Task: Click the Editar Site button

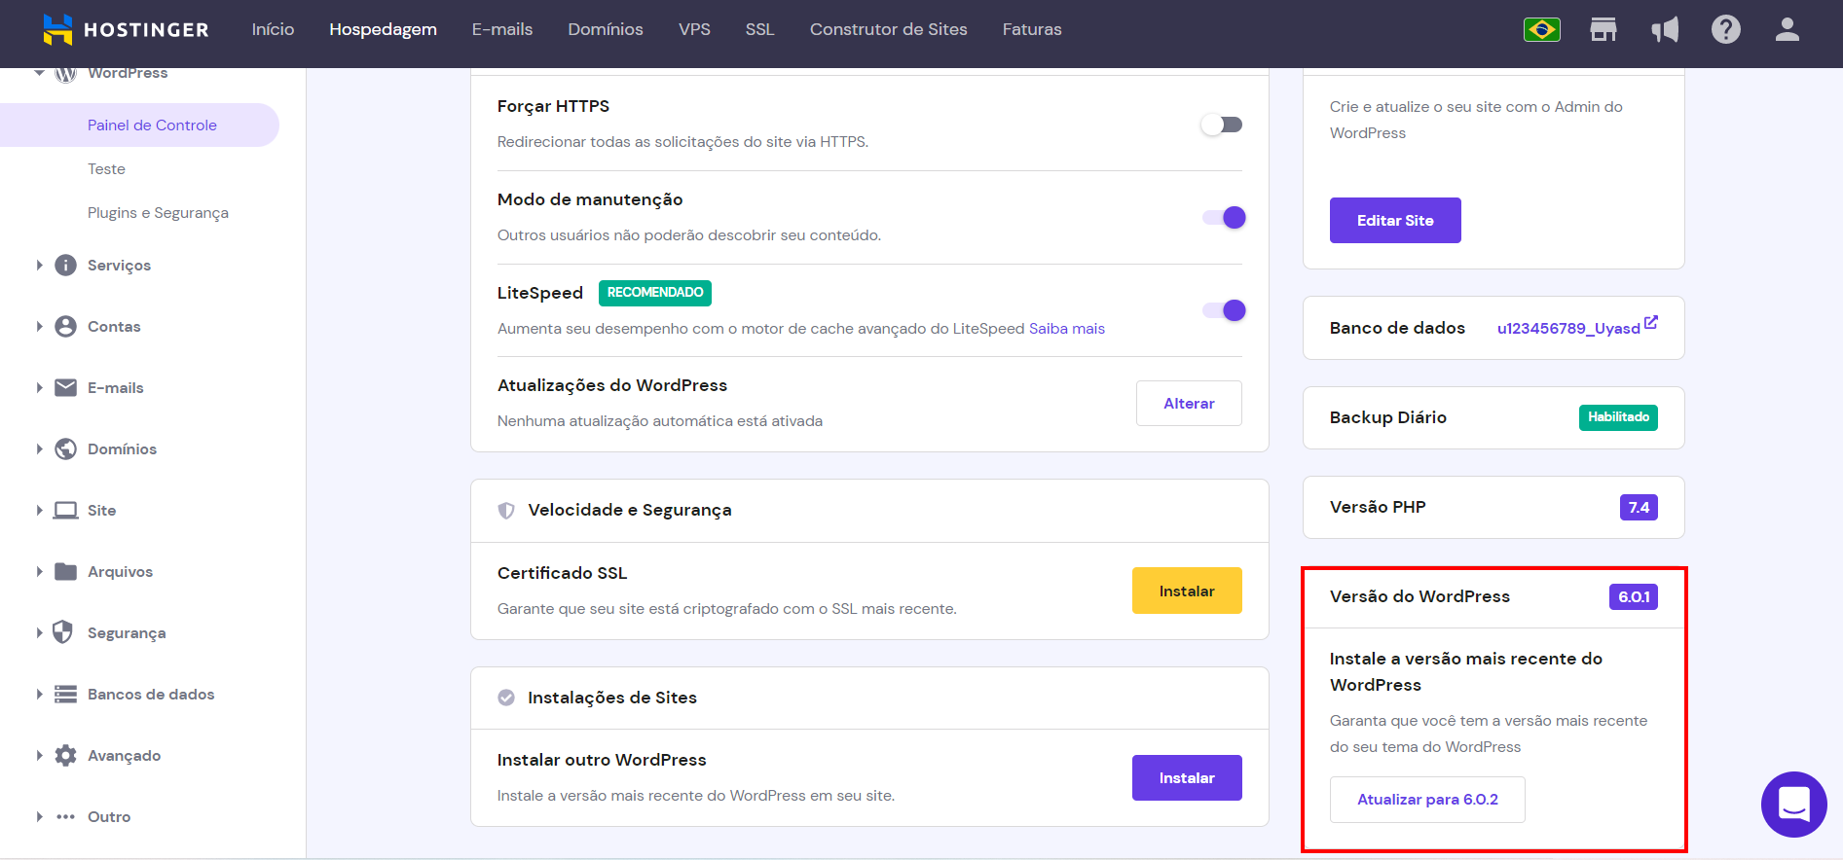Action: 1395,220
